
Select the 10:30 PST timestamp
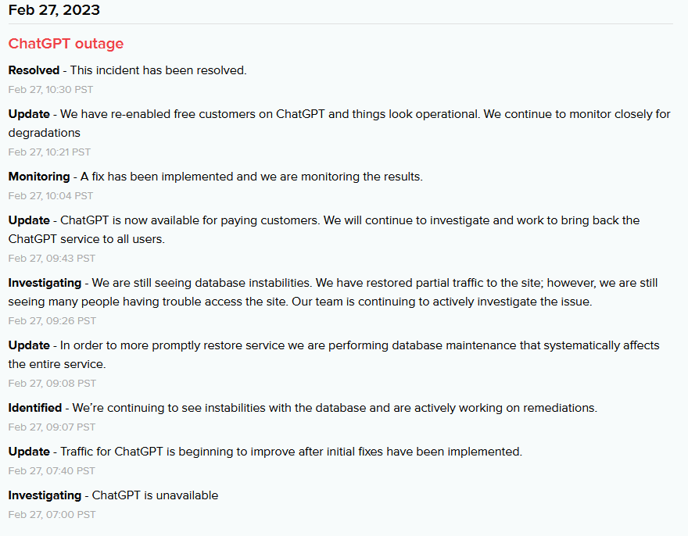51,89
